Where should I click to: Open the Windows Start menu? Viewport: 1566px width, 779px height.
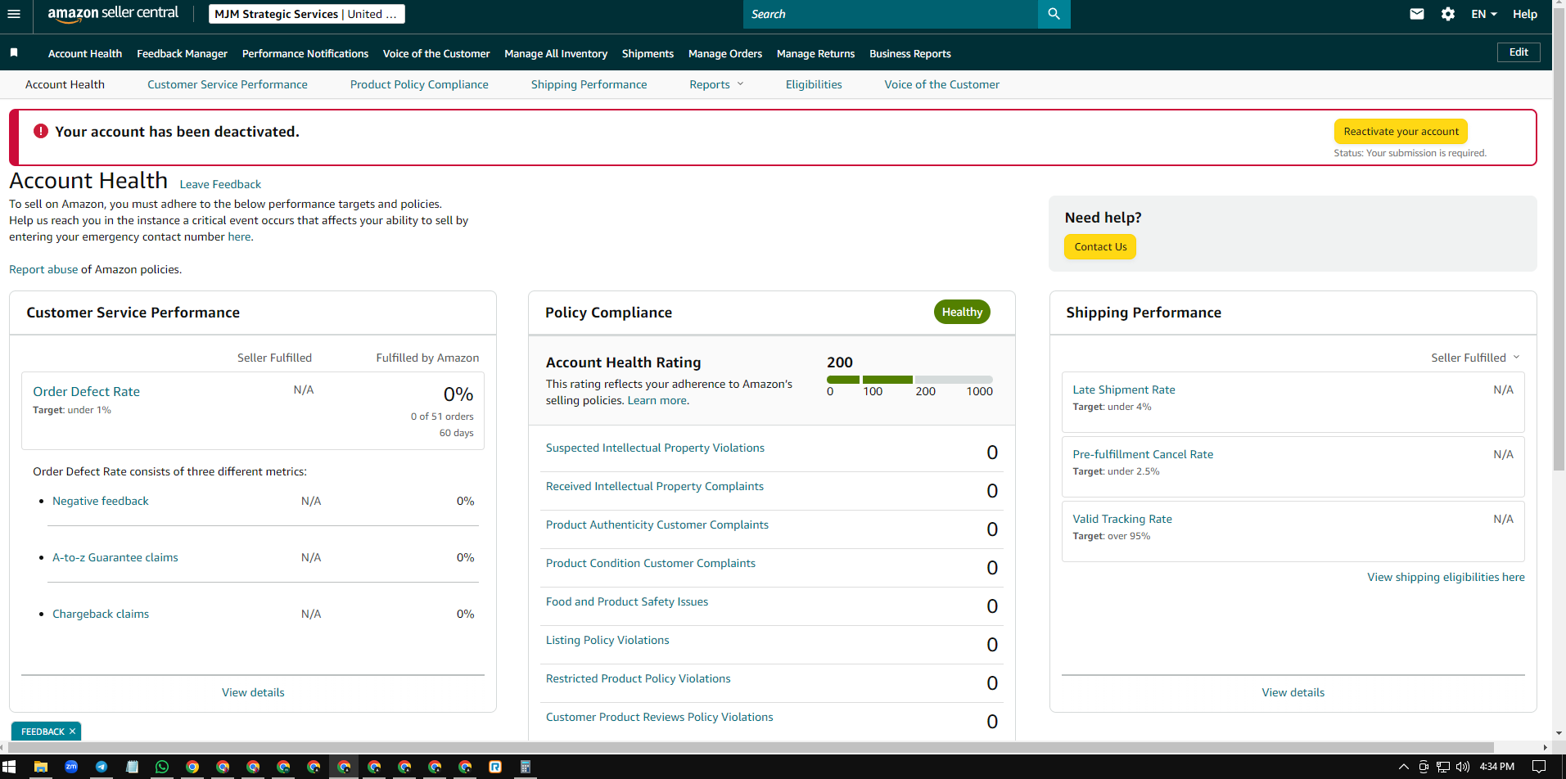click(9, 767)
